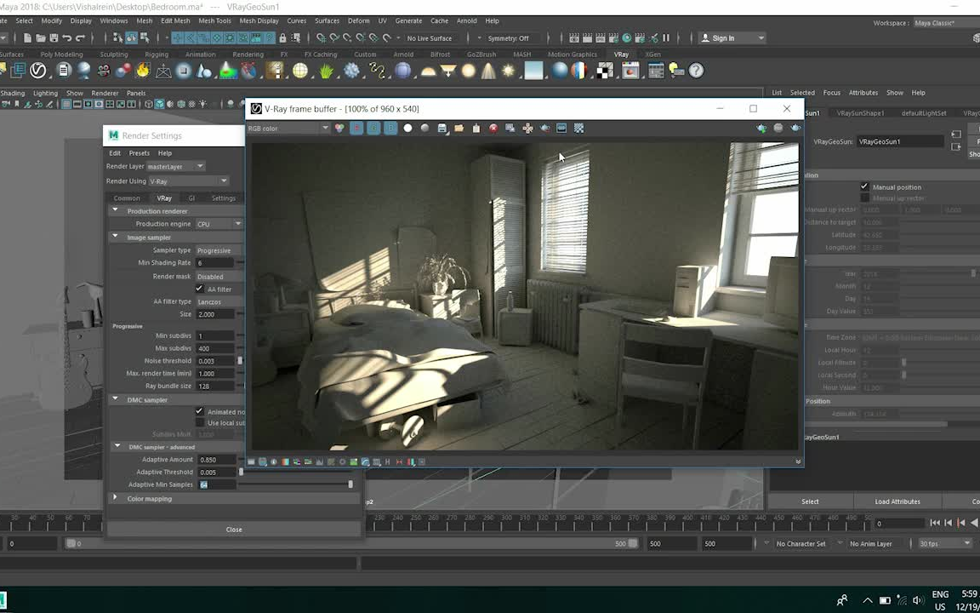980x613 pixels.
Task: Switch to the GI tab in Render Settings
Action: tap(191, 198)
